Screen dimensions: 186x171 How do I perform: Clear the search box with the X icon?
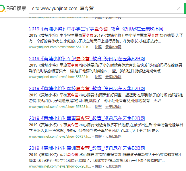pyautogui.click(x=179, y=9)
